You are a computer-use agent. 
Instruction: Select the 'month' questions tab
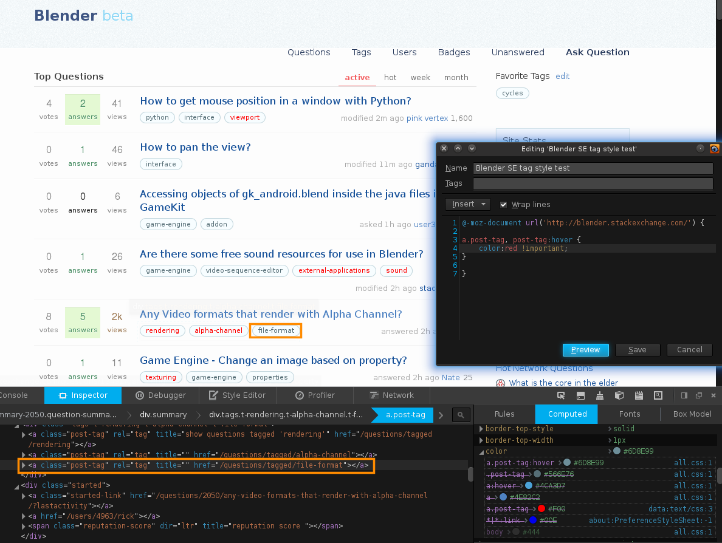456,77
